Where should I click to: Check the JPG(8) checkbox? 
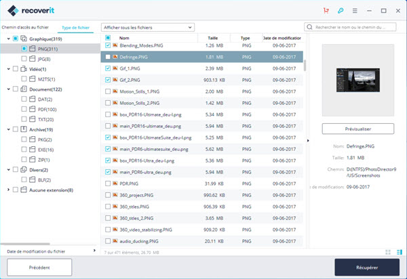click(24, 59)
